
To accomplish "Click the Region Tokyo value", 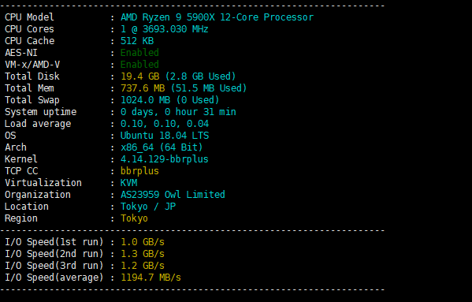I will pyautogui.click(x=134, y=218).
